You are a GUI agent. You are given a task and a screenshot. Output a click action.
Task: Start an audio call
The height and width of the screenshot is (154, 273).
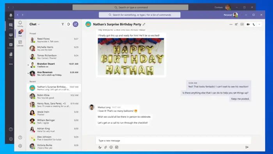tap(254, 24)
